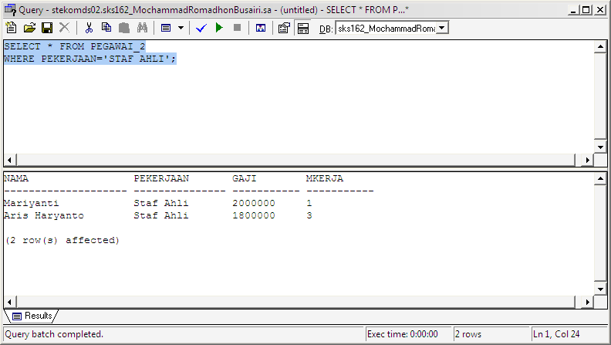Open Current Connection Properties icon
Viewport: 611px width, 345px height.
(284, 28)
